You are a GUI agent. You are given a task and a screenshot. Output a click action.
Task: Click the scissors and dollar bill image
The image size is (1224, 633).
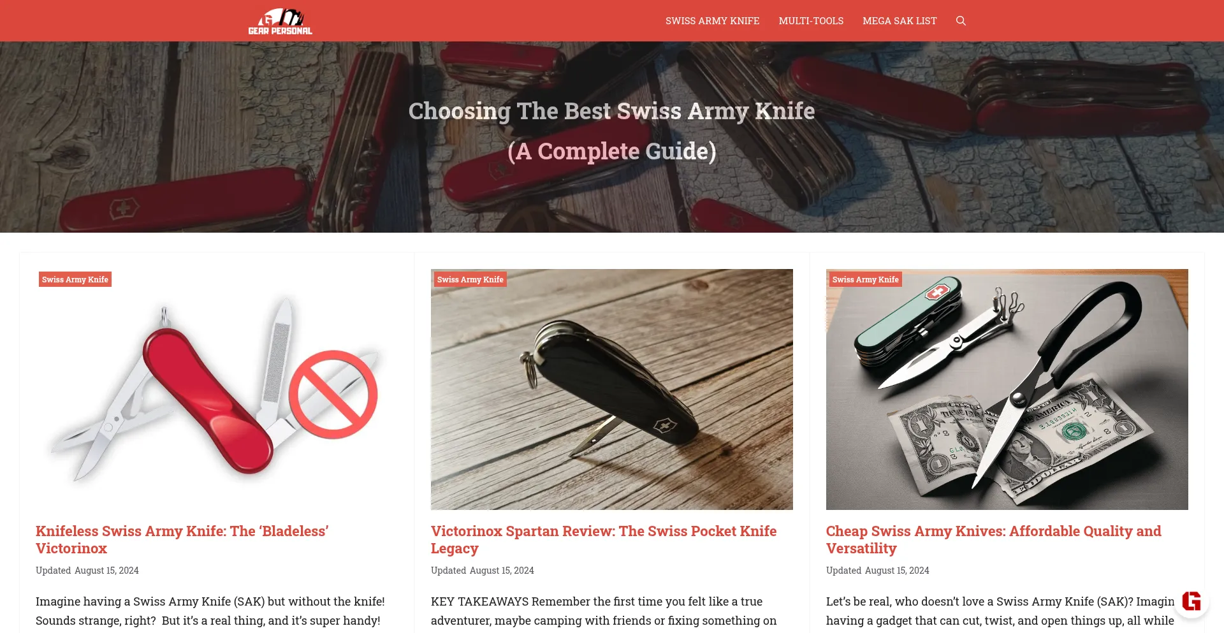tap(1007, 389)
